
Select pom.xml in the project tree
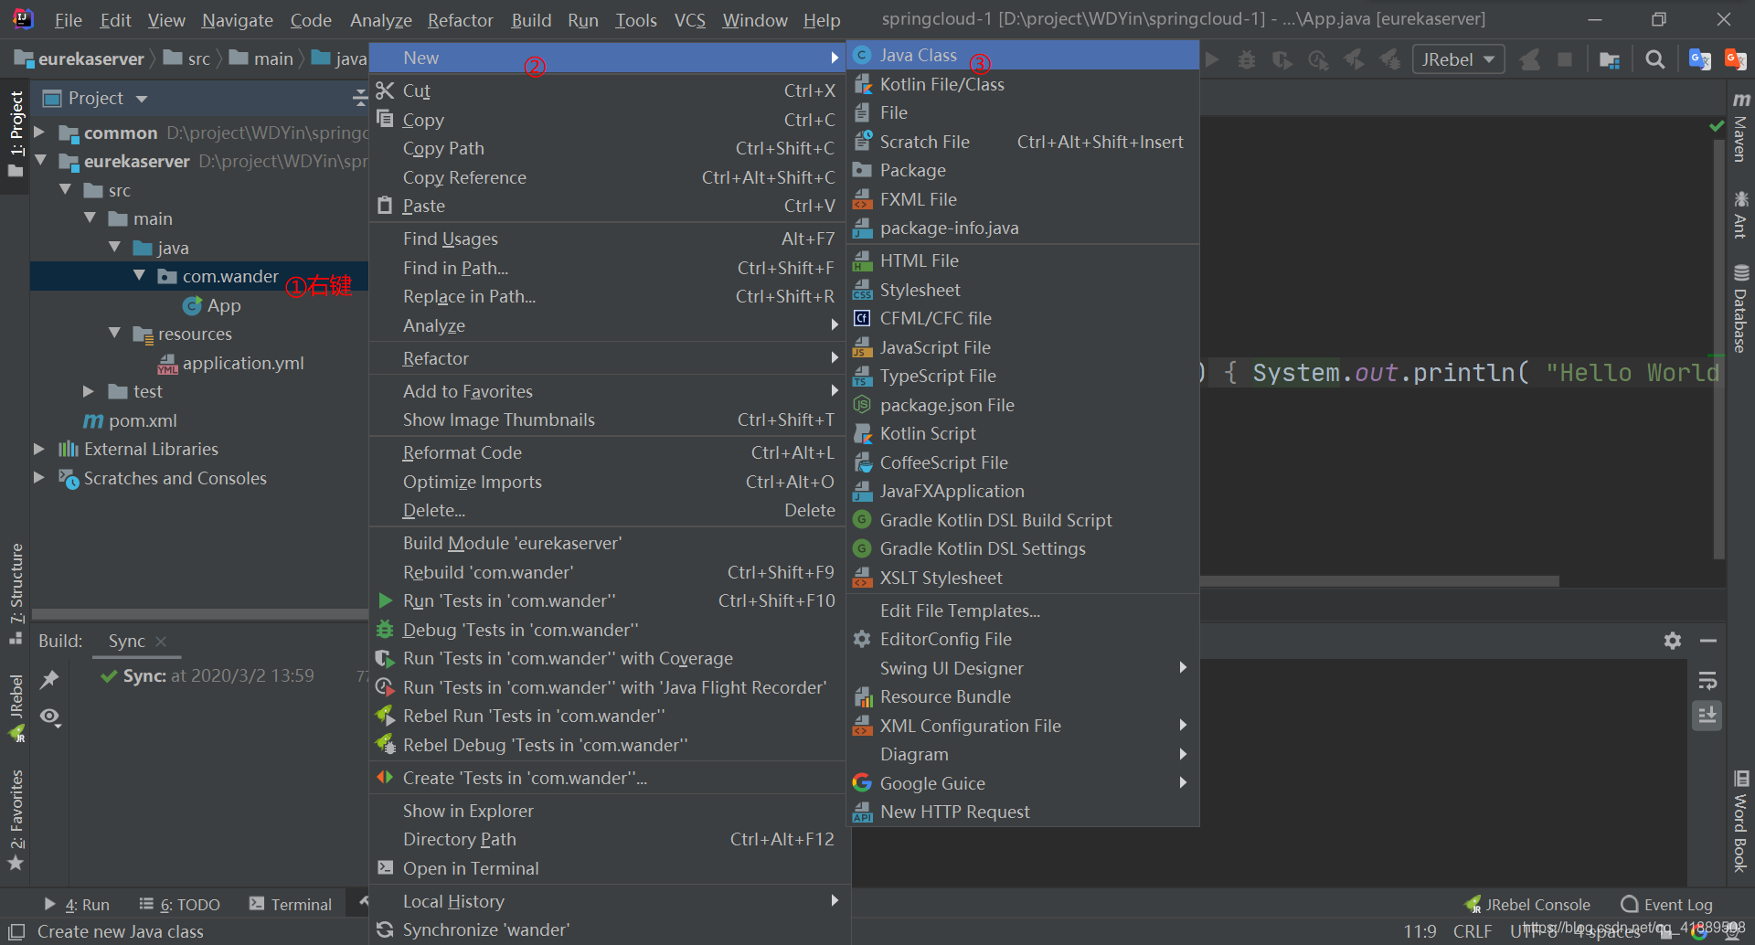(x=130, y=420)
